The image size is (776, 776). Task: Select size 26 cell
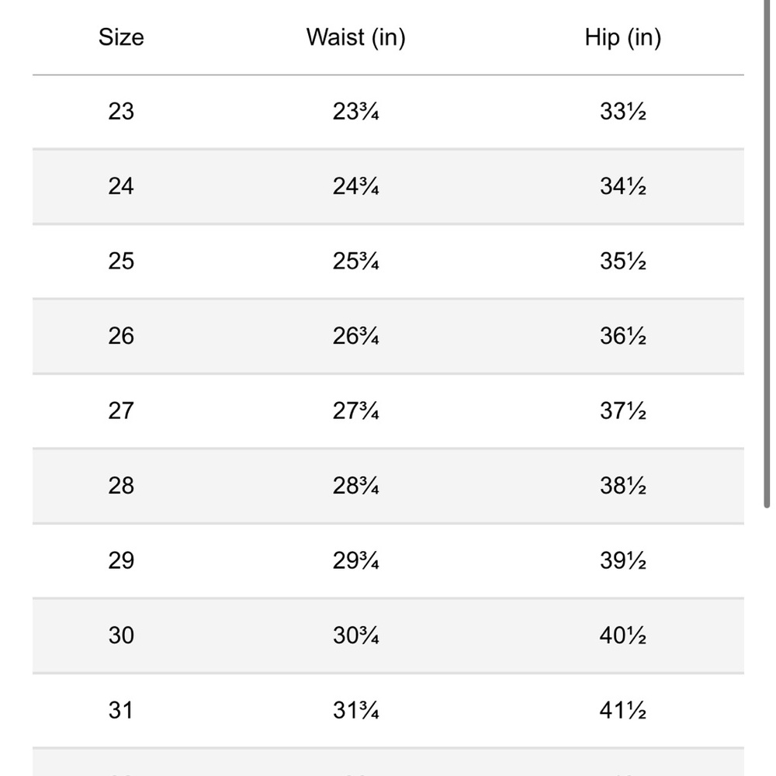[121, 336]
